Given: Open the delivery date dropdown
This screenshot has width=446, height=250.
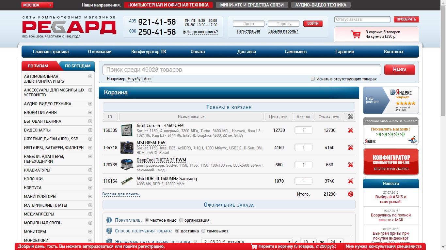Looking at the screenshot, I should 247,242.
